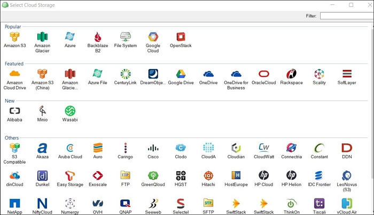Select the Exoscale icon
The height and width of the screenshot is (215, 374).
[x=98, y=179]
